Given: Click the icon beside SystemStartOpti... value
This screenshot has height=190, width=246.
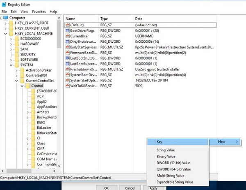Looking at the screenshot, I should 67,80.
